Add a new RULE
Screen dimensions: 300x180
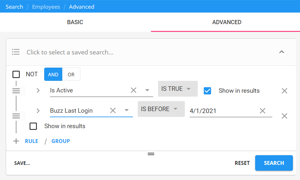32,141
